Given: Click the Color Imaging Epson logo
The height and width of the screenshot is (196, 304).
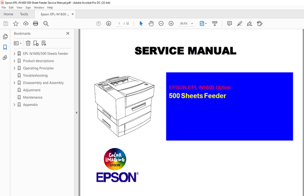Looking at the screenshot, I should click(115, 159).
